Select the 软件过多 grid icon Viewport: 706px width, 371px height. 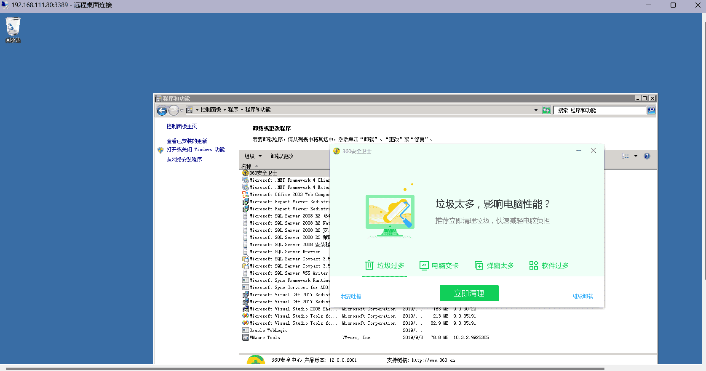(534, 265)
